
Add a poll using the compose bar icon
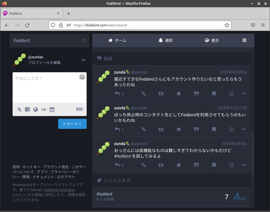28,110
